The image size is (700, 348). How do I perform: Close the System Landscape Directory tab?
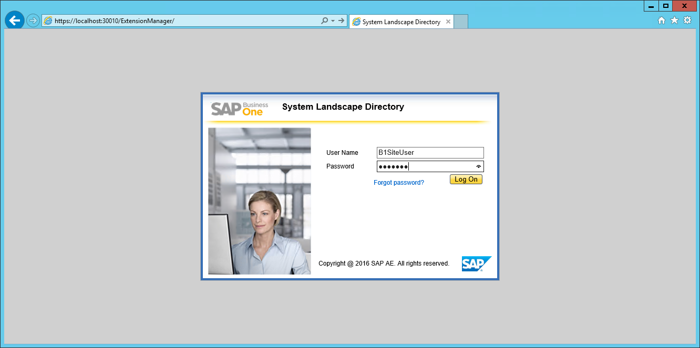tap(448, 22)
